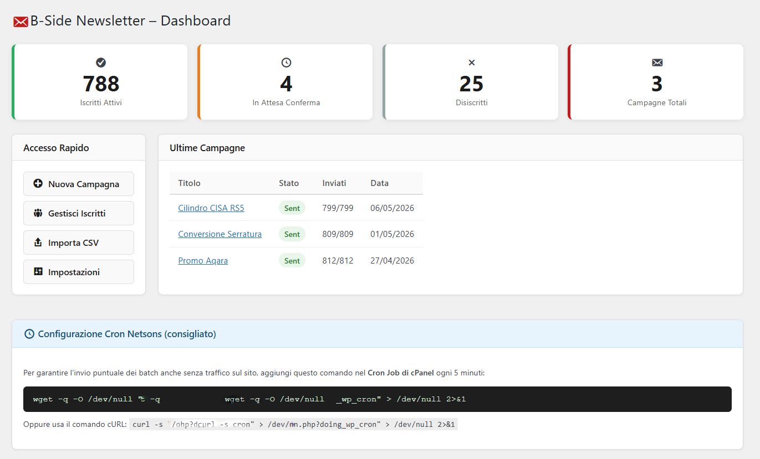Click the Sent badge for Cilindro CISA RS5
The height and width of the screenshot is (459, 760).
292,208
